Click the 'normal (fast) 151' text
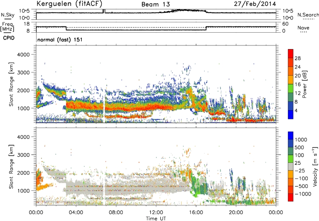The image size is (319, 221). coord(60,39)
